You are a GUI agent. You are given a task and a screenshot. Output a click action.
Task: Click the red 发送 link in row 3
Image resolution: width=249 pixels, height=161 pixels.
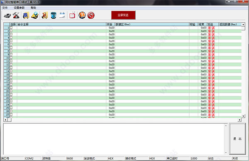(x=211, y=35)
